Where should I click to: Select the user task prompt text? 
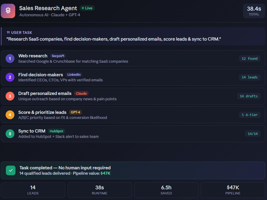pyautogui.click(x=114, y=39)
